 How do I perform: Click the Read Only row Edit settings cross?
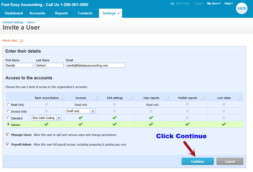point(114,104)
